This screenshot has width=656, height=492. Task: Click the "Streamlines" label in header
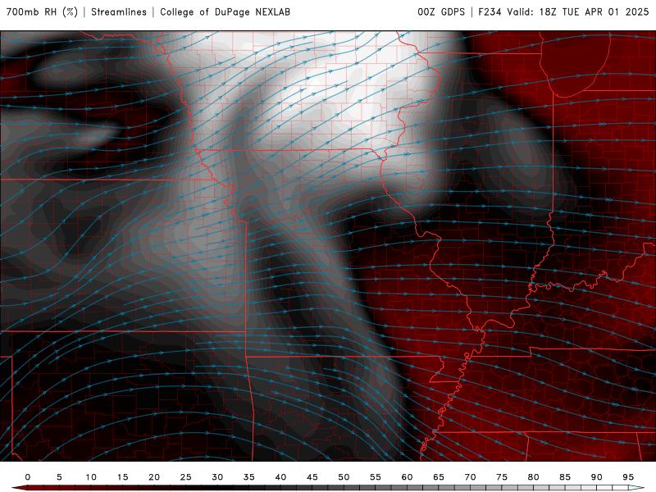[119, 12]
